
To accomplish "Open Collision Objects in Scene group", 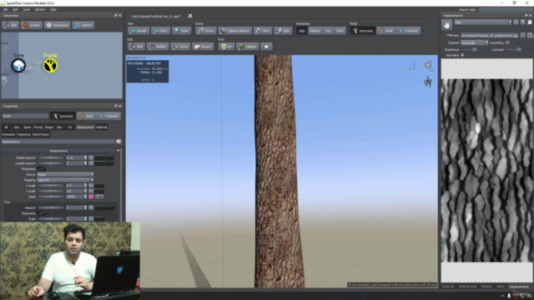I will tap(235, 31).
